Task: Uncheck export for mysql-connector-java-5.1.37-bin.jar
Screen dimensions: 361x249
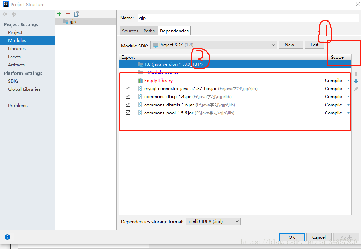Action: pos(128,88)
